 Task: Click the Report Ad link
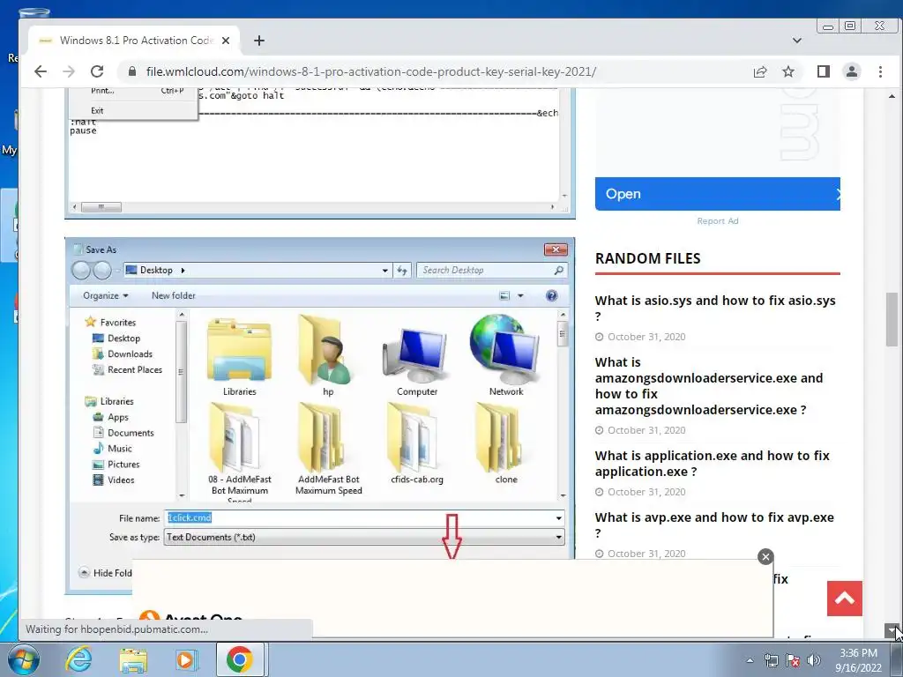718,221
